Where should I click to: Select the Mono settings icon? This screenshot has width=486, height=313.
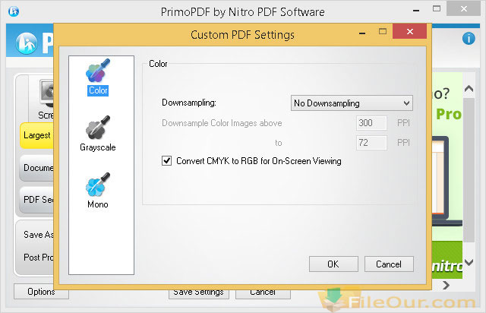pos(98,186)
